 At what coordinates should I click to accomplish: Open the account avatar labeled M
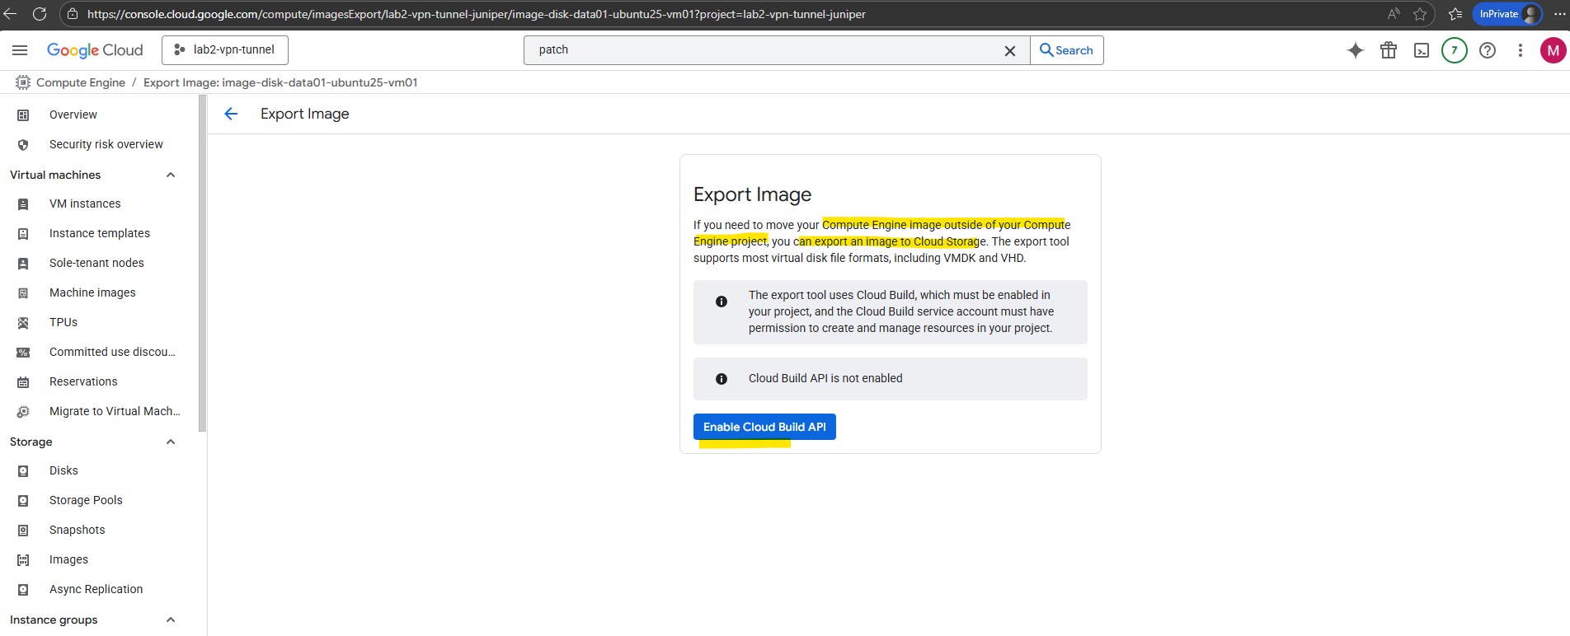1554,50
